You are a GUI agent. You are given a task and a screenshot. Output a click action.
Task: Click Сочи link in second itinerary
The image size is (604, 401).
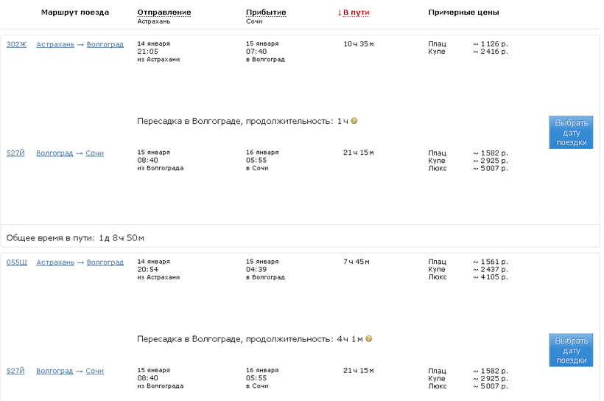(x=94, y=372)
